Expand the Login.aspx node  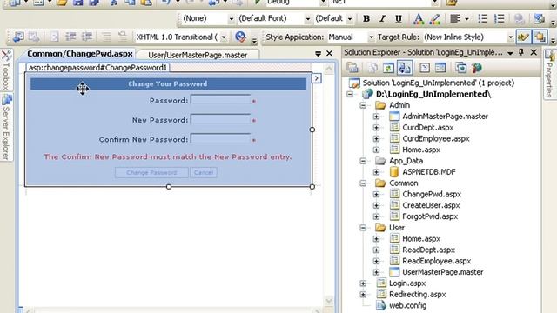click(363, 283)
